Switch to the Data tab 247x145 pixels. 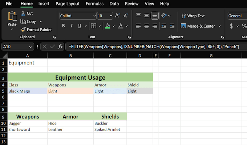[114, 4]
